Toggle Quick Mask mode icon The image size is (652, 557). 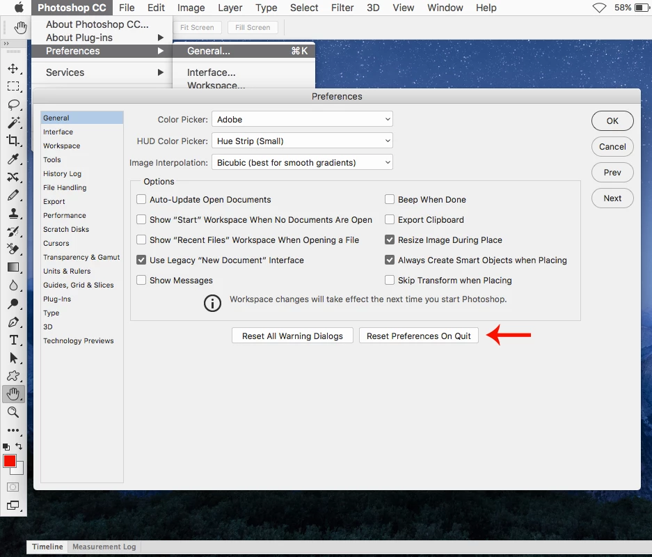[13, 487]
